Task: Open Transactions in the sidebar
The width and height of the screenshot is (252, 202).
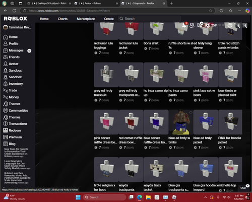Action: 15,124
